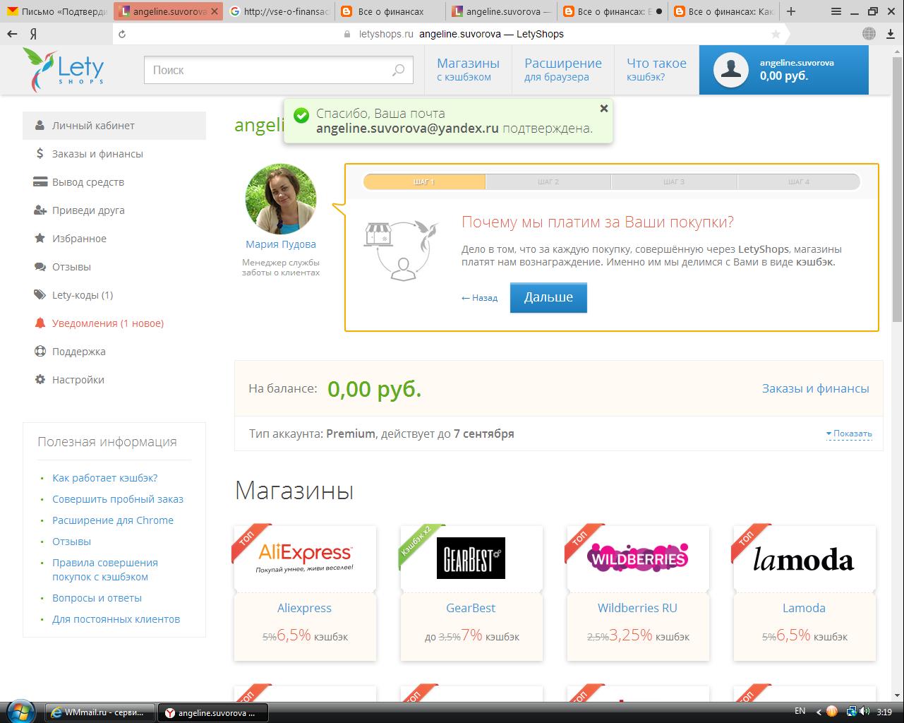904x723 pixels.
Task: Open the browser hamburger menu
Action: click(x=836, y=11)
